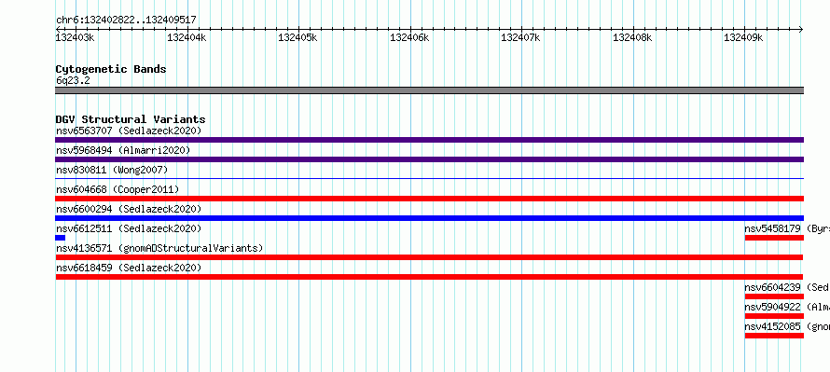830x372 pixels.
Task: Click the nsv6618459 (Sedlazeck2020) label
Action: click(129, 268)
